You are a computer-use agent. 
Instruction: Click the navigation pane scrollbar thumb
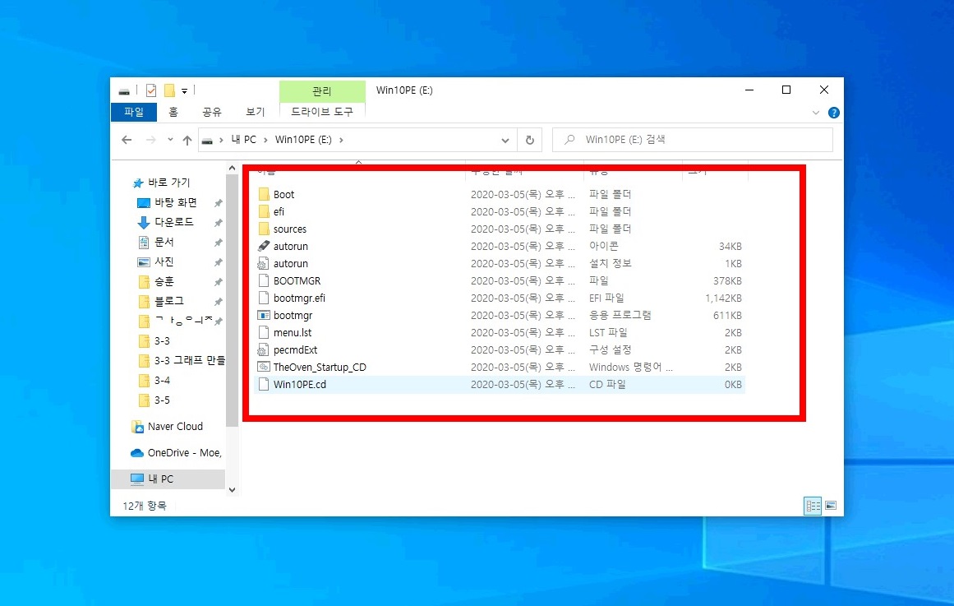[x=232, y=300]
